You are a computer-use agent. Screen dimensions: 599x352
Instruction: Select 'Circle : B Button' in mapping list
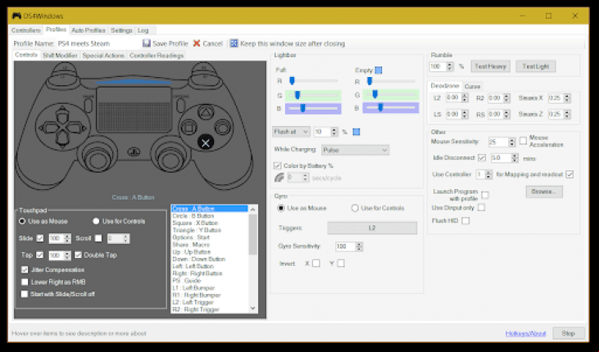click(193, 216)
